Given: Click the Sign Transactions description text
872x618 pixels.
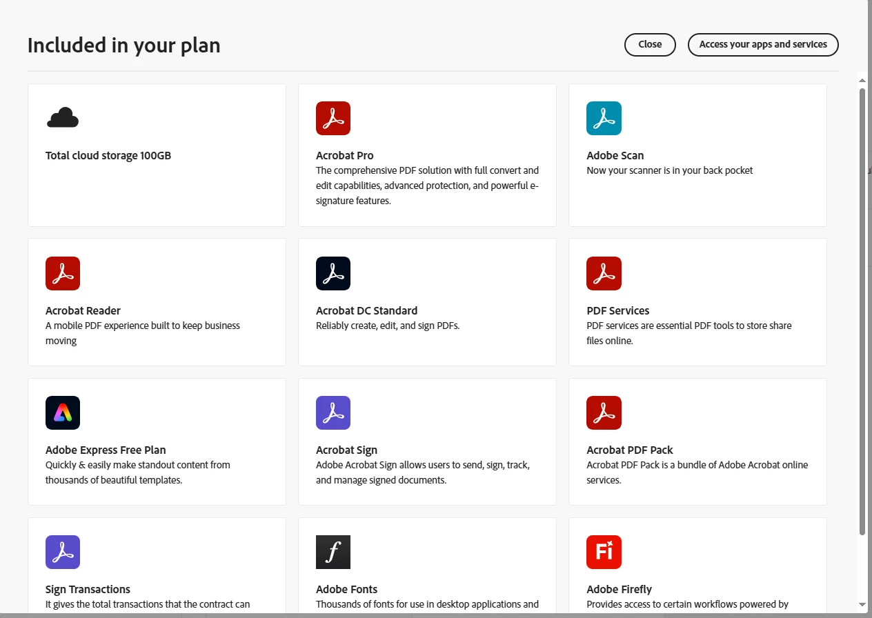Looking at the screenshot, I should (148, 605).
